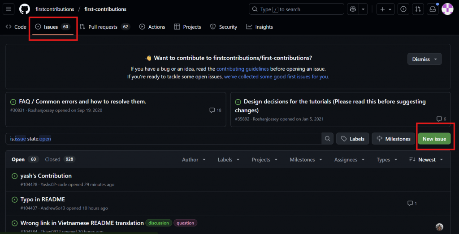This screenshot has width=459, height=234.
Task: Change sort order from Newest
Action: [x=426, y=160]
